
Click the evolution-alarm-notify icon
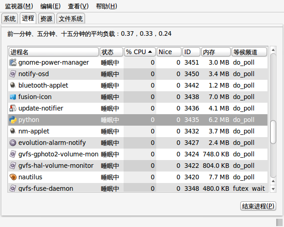tap(13, 143)
